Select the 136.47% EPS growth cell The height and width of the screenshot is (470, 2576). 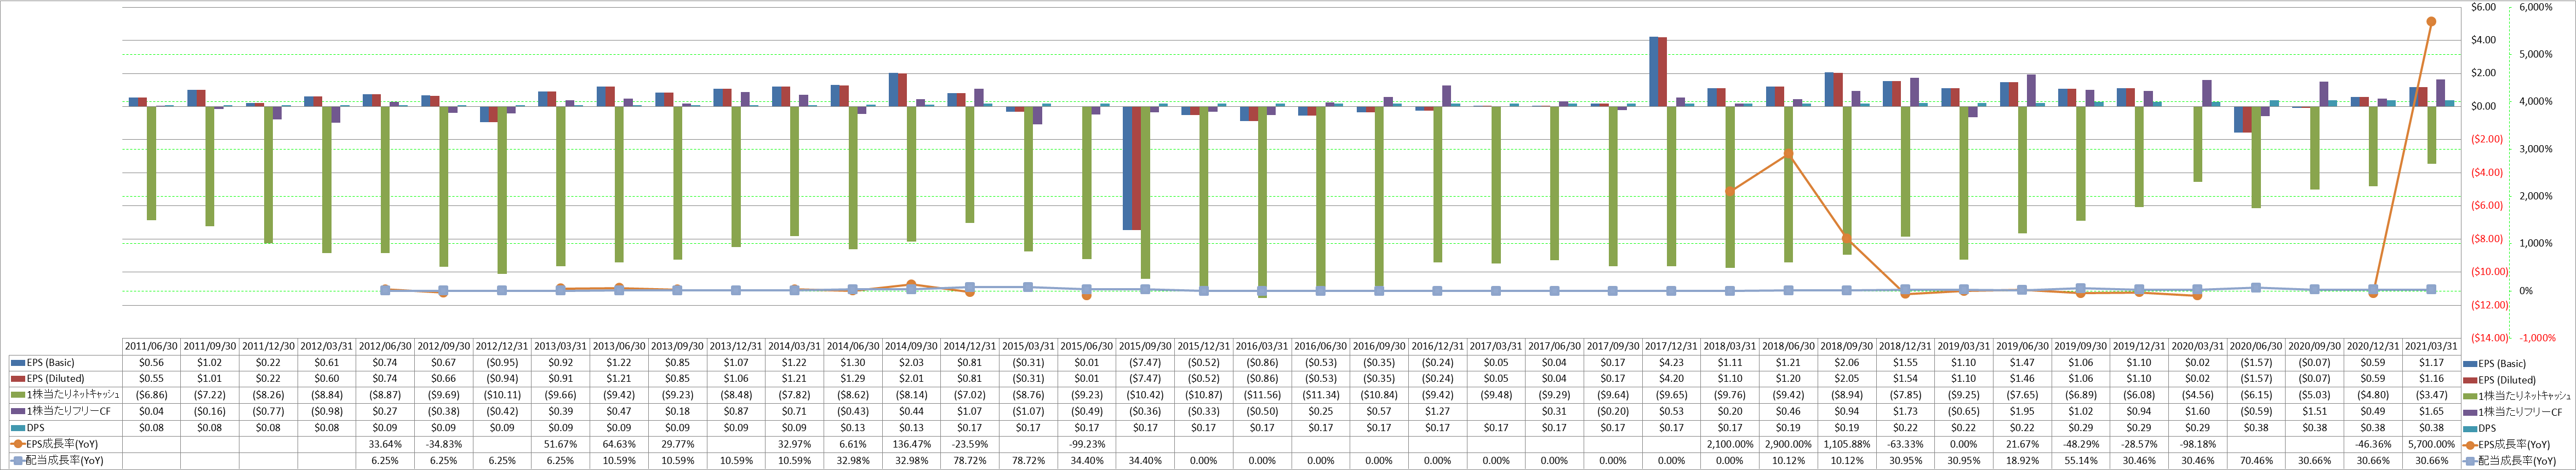point(911,444)
